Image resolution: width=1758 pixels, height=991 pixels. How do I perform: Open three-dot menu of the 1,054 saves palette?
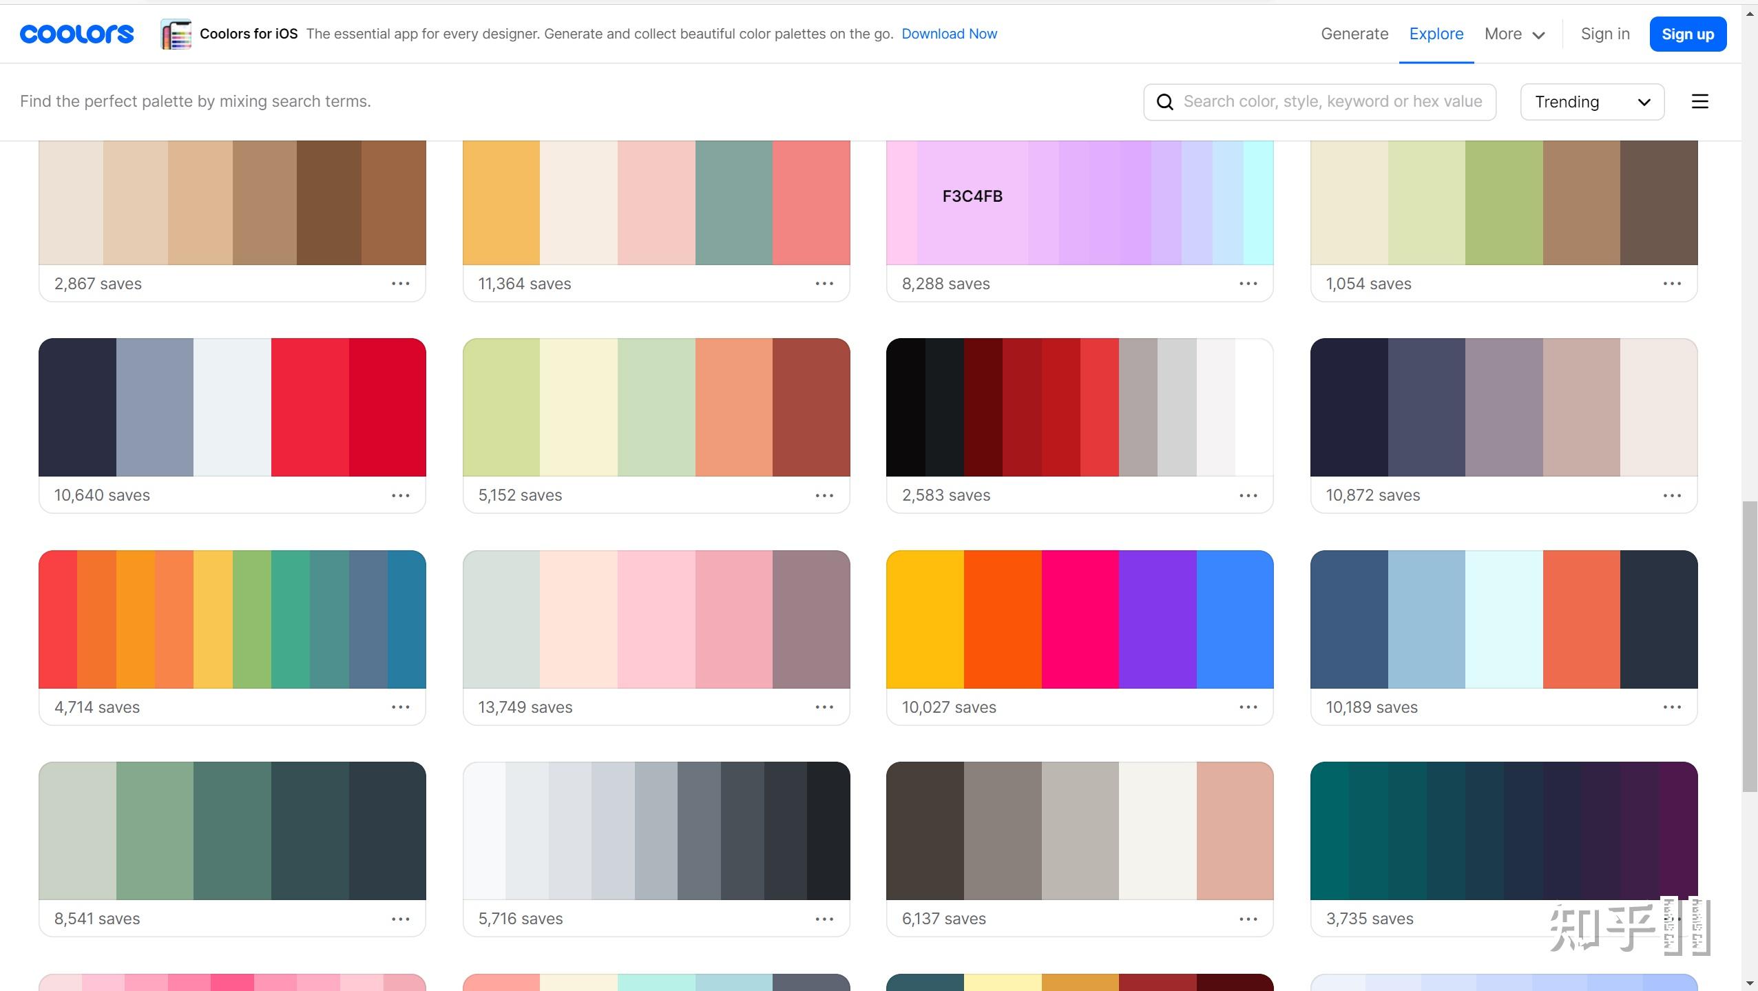(1672, 284)
